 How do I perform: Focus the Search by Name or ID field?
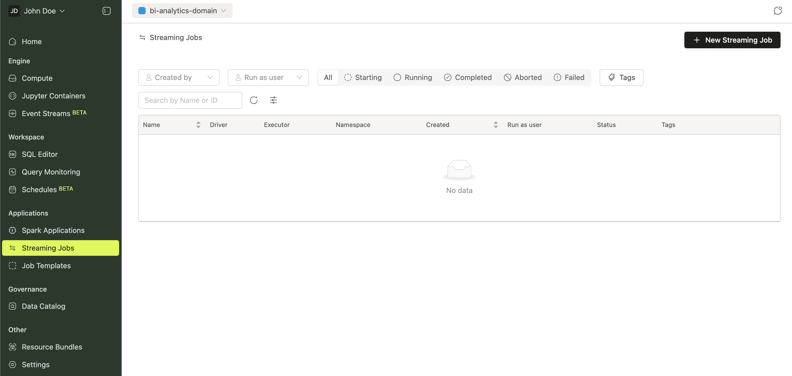point(190,100)
